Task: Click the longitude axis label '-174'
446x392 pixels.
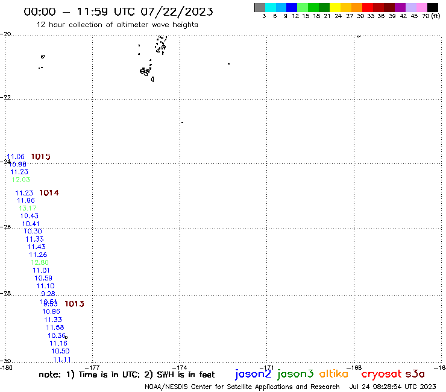Action: pos(180,367)
